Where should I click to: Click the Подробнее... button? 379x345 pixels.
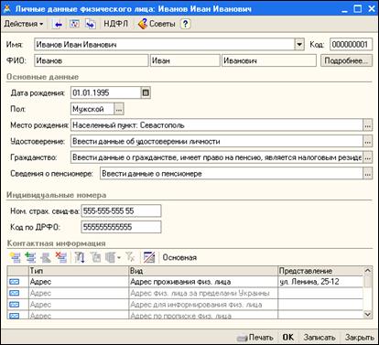click(x=346, y=60)
